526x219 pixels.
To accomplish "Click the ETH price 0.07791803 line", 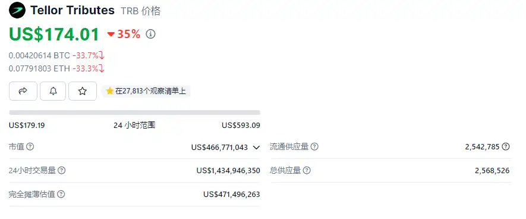I will click(56, 69).
